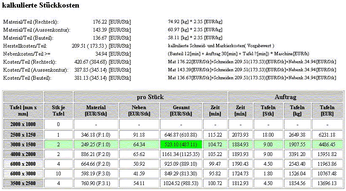Screen dimensions: 346x191
Task: Select the 3500 x 2500 row header
Action: tap(23, 183)
